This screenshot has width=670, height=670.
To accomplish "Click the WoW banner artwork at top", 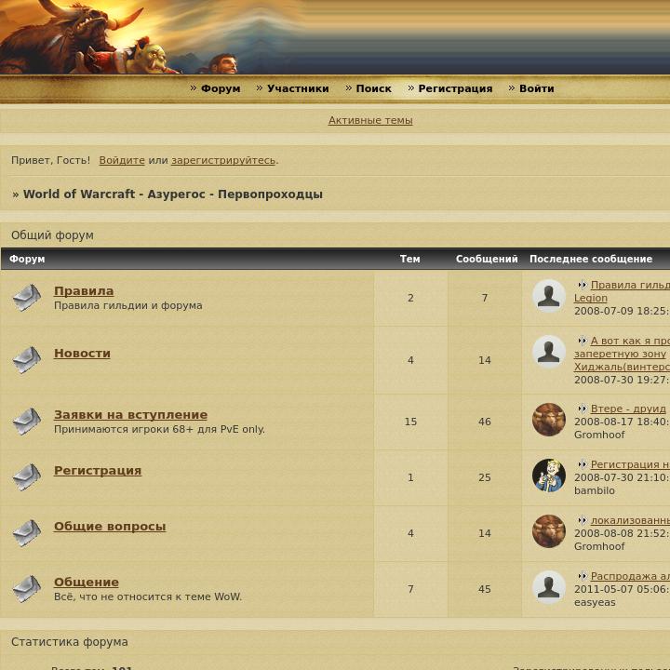I will coord(335,37).
